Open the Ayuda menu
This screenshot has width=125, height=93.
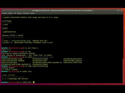point(32,13)
